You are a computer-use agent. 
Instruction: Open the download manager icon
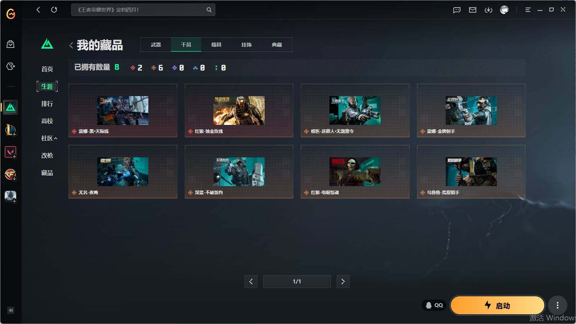(489, 10)
